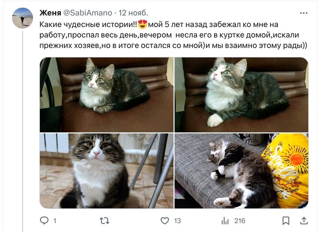The image size is (319, 232).
Task: Open the three-dot more options menu
Action: (304, 13)
